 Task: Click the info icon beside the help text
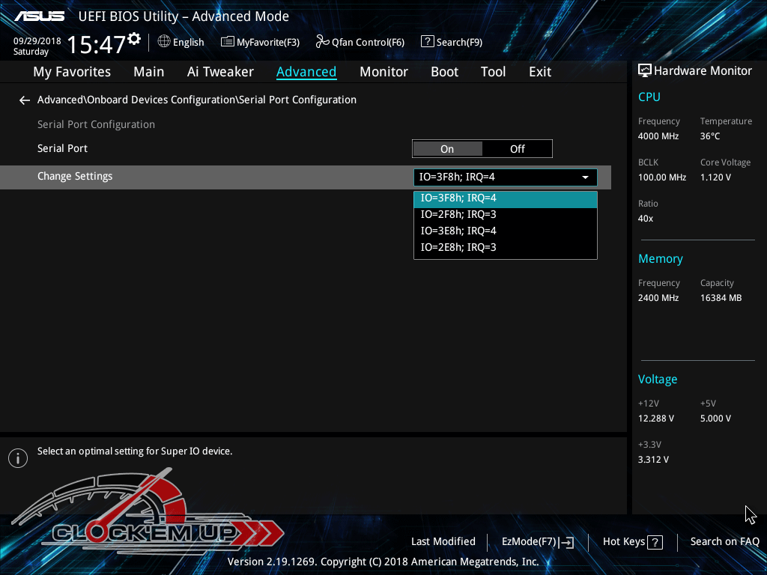(17, 458)
